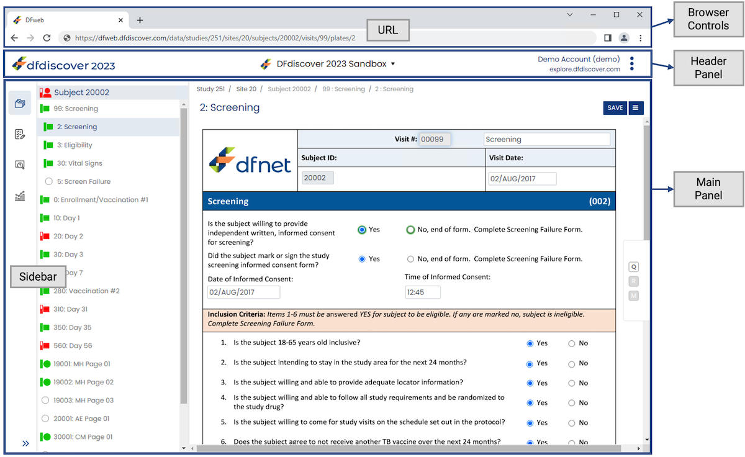Save the Screening form

(615, 107)
